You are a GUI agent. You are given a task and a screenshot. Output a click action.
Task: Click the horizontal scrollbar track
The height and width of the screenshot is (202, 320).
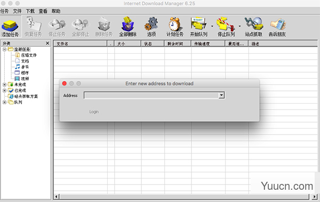[185, 197]
